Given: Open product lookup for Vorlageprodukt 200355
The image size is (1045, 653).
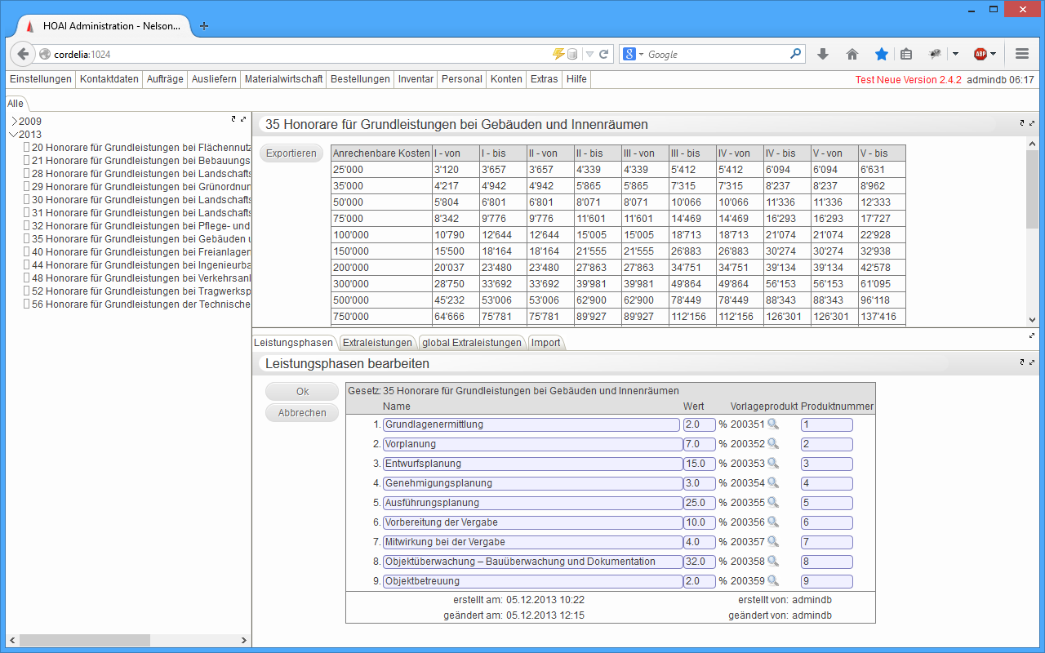Looking at the screenshot, I should point(773,502).
